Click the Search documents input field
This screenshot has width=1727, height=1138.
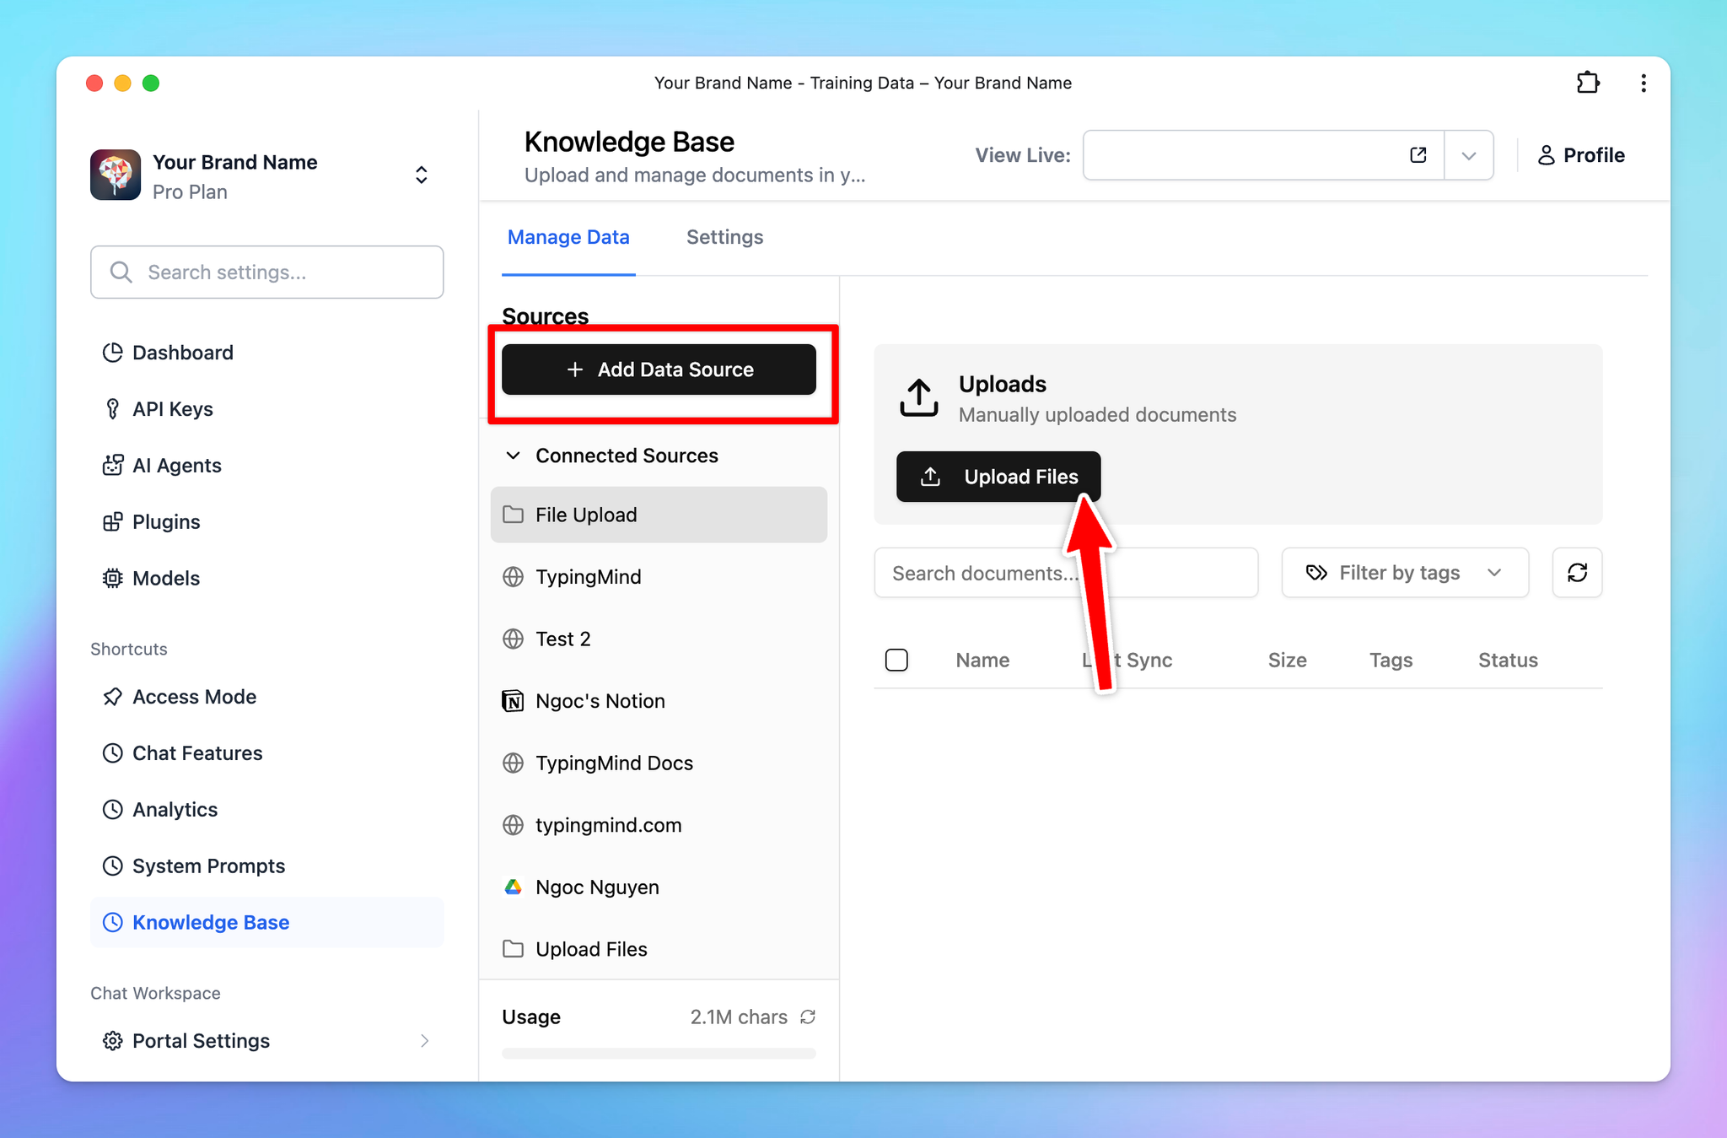tap(1065, 573)
